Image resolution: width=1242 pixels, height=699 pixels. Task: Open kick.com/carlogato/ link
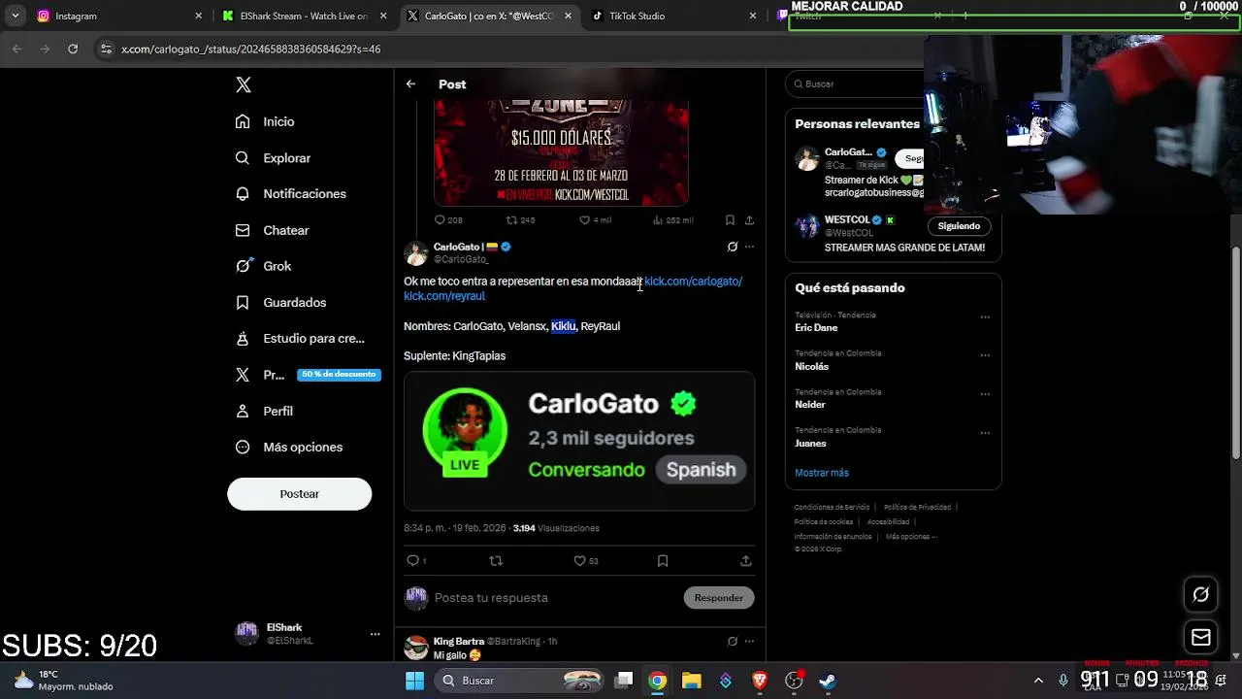[x=693, y=282]
